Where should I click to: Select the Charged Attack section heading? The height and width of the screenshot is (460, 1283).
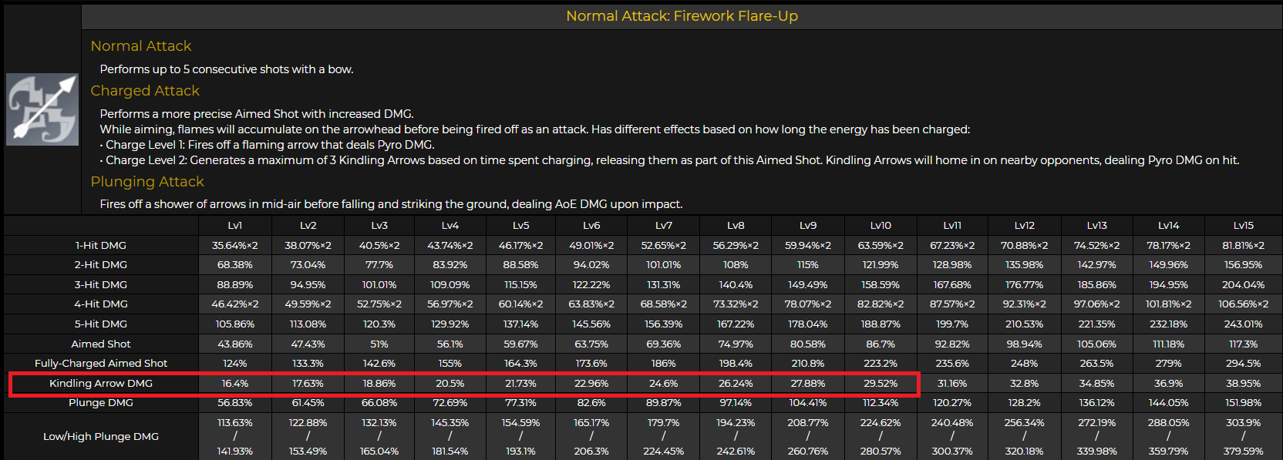pos(145,91)
